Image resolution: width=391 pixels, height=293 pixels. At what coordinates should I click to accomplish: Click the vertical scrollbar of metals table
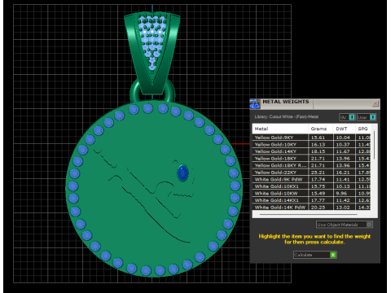pyautogui.click(x=375, y=145)
